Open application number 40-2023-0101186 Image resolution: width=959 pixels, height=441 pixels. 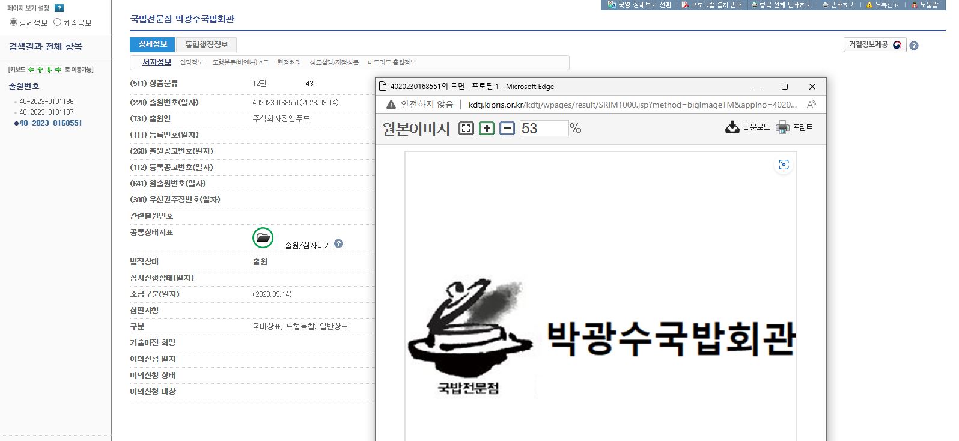click(x=46, y=102)
